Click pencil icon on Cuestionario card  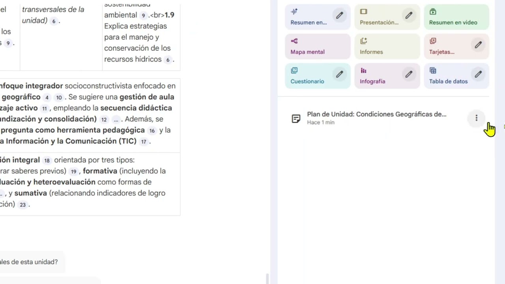click(x=339, y=74)
